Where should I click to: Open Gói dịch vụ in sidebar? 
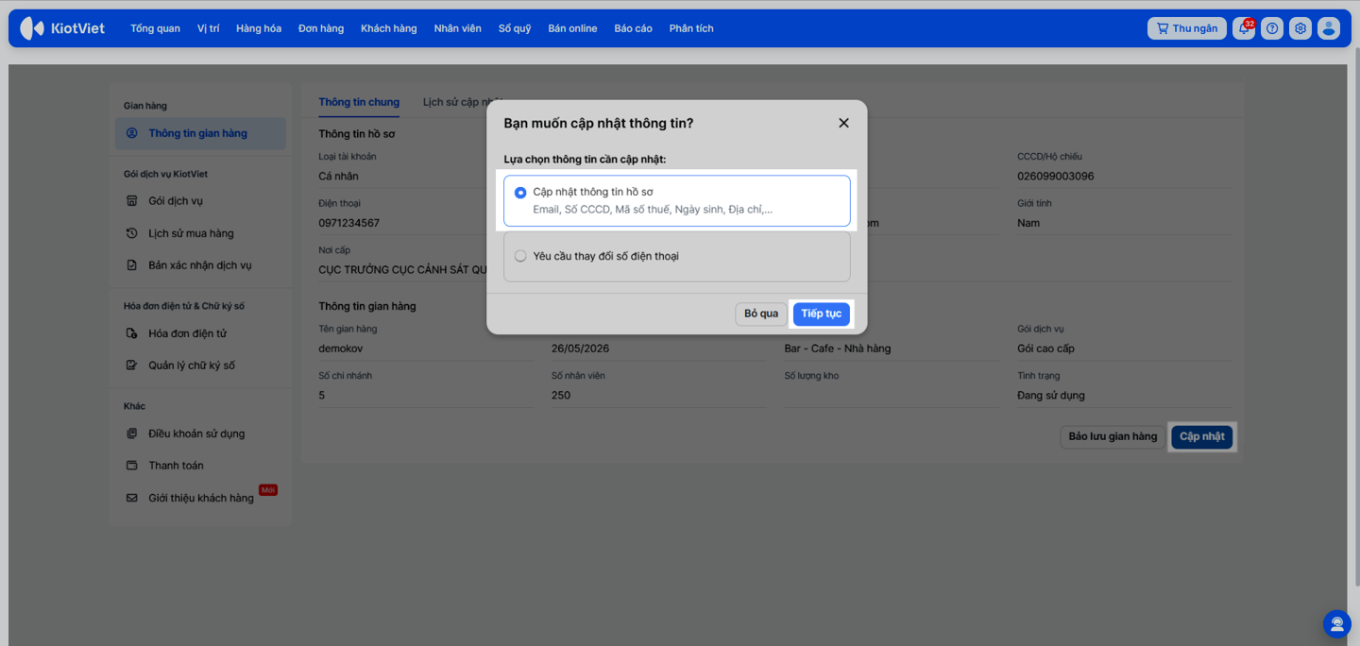176,201
